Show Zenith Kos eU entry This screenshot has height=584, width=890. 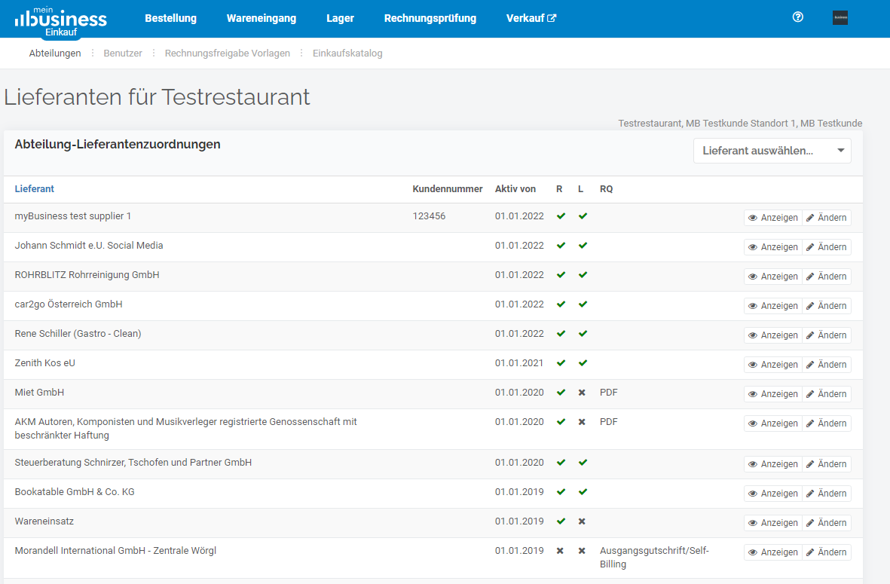pyautogui.click(x=773, y=365)
